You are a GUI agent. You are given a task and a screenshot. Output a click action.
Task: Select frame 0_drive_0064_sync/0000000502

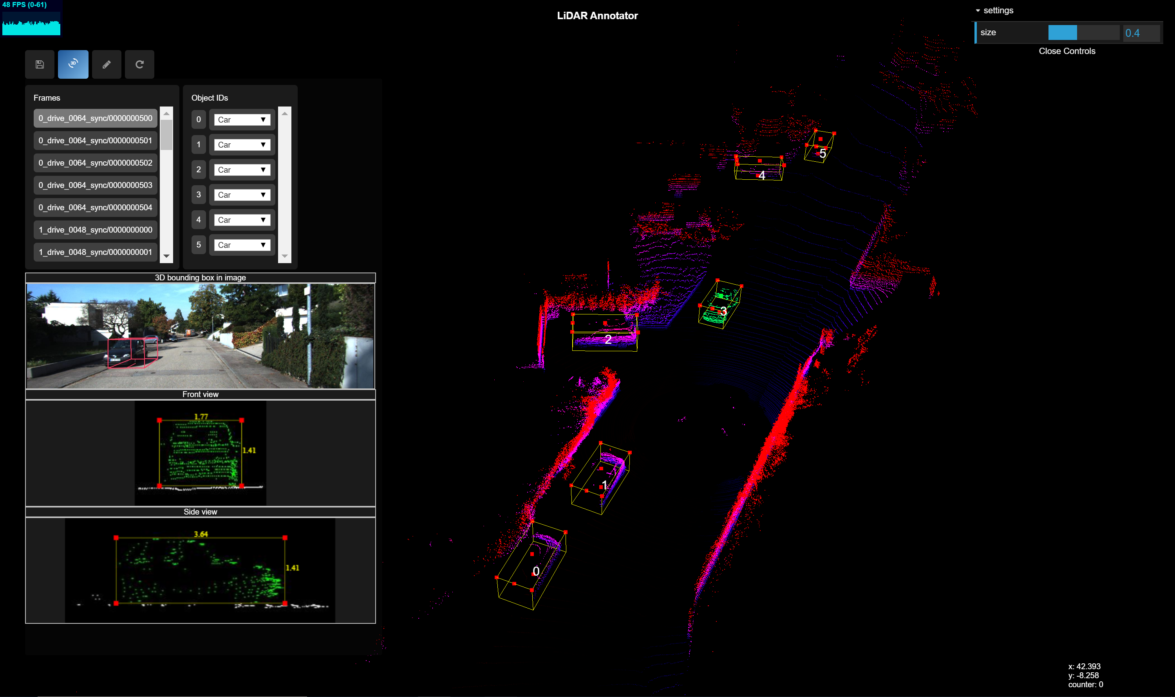pyautogui.click(x=96, y=163)
